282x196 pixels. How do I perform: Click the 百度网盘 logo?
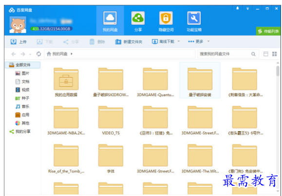tap(20, 10)
